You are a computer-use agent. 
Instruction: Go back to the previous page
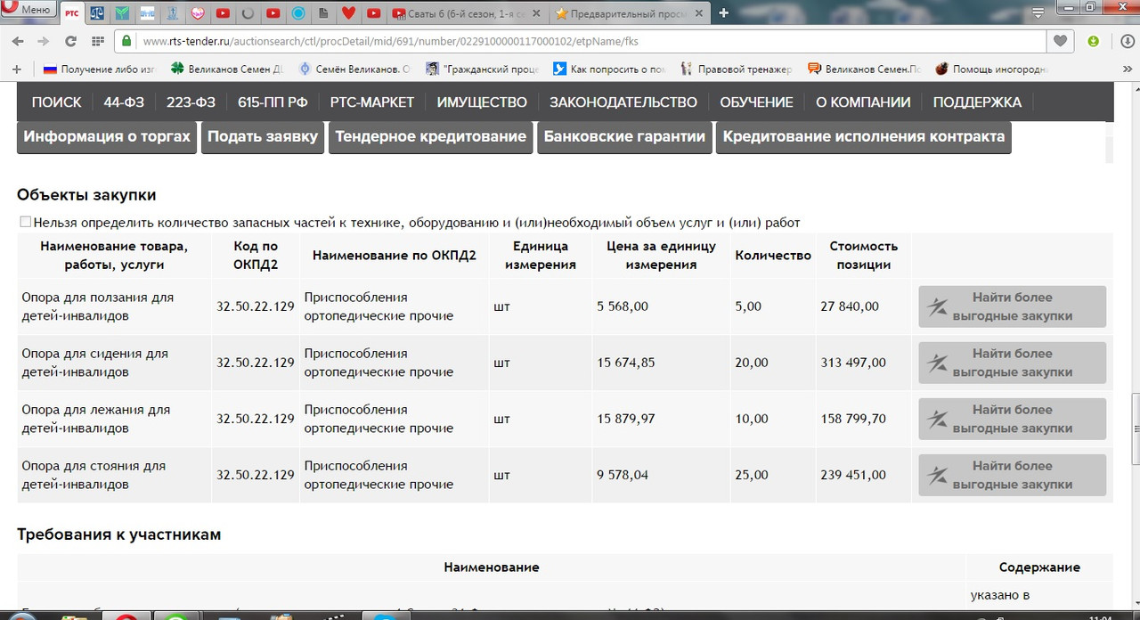tap(19, 41)
